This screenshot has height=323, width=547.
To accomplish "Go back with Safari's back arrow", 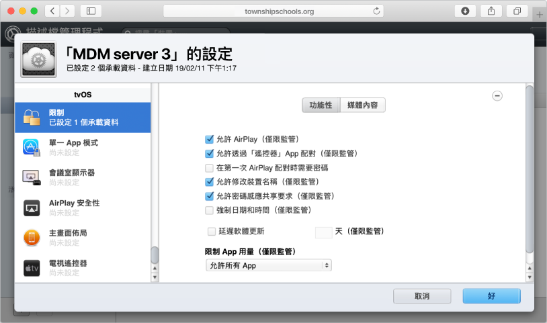I will tap(52, 11).
